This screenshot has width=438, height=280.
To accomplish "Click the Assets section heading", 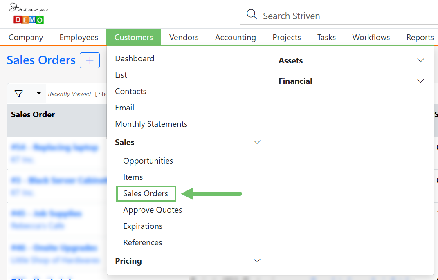I will click(290, 60).
